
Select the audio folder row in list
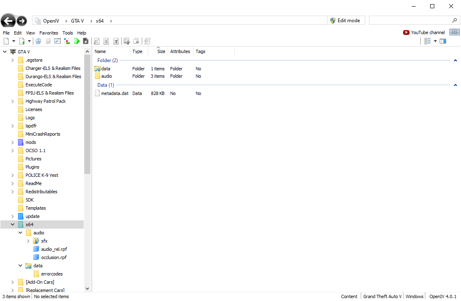[x=147, y=76]
